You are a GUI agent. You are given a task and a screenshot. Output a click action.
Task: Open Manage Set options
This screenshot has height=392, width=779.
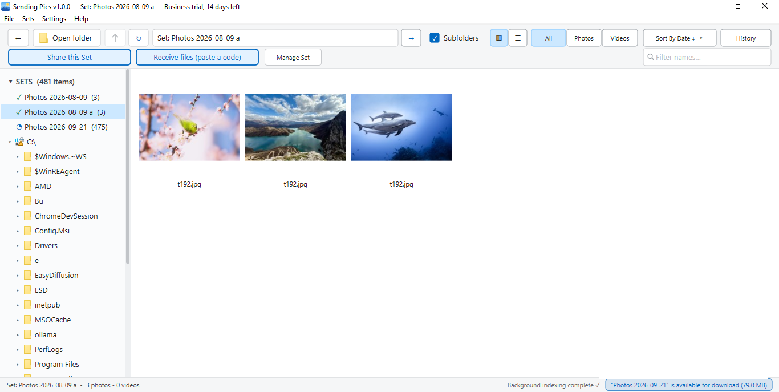[293, 57]
